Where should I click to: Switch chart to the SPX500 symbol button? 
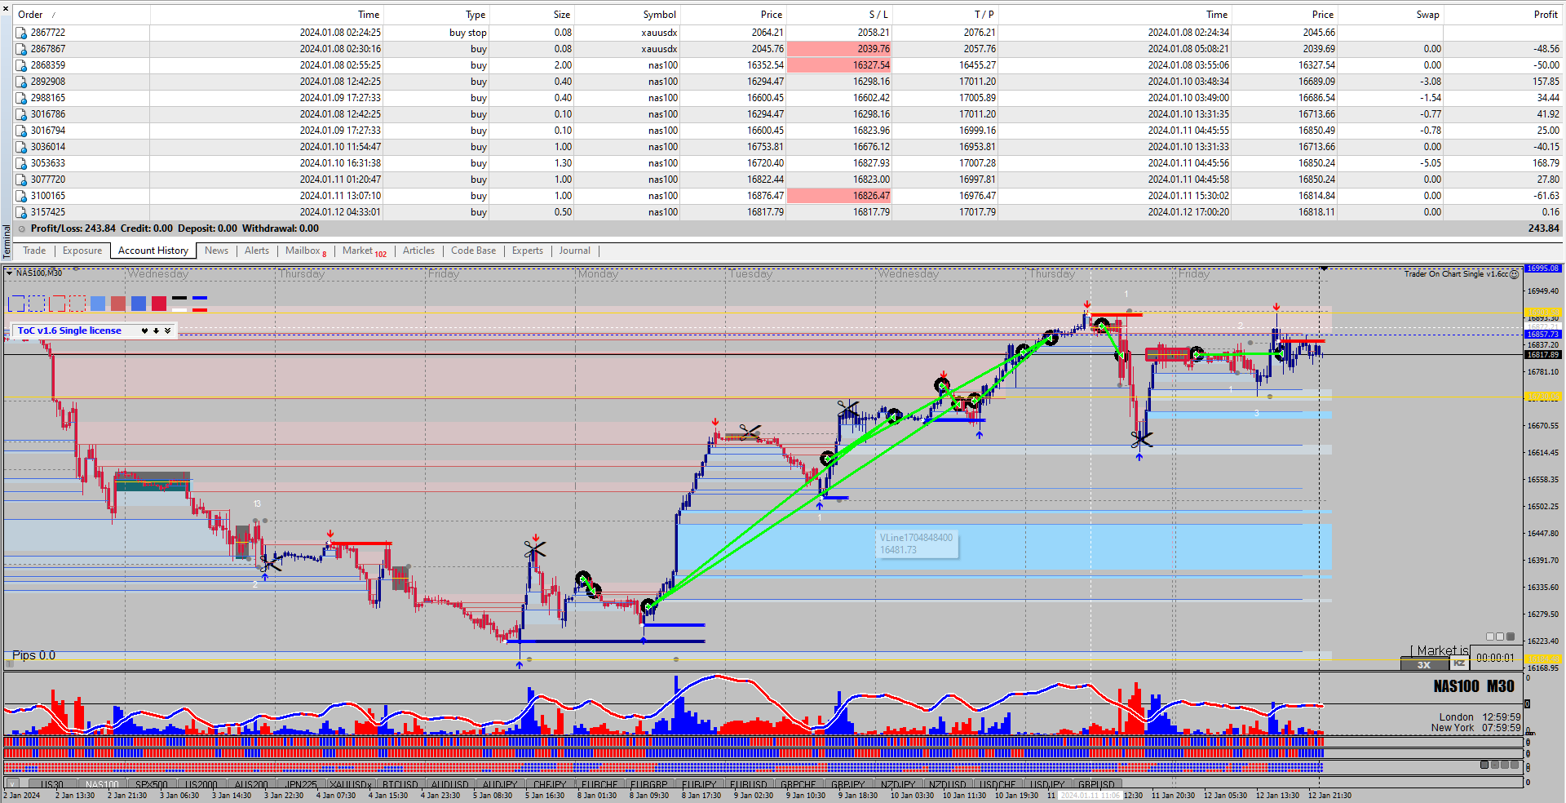[x=152, y=784]
